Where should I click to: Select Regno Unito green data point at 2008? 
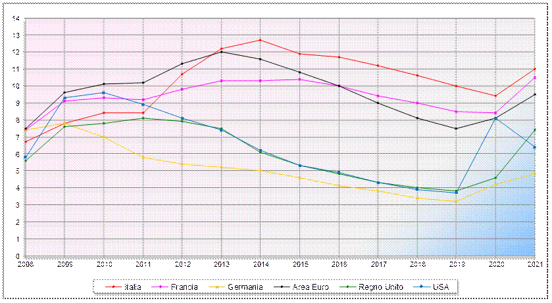click(x=26, y=161)
